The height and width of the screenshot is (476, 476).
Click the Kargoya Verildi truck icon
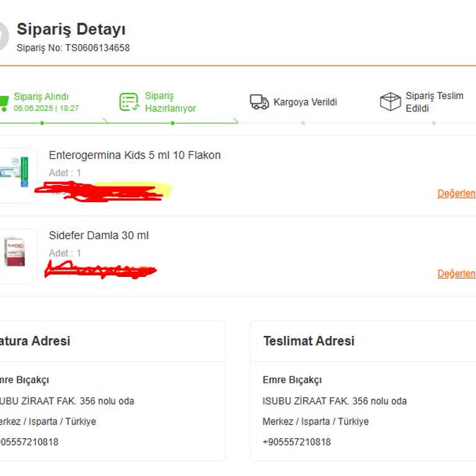[x=259, y=102]
